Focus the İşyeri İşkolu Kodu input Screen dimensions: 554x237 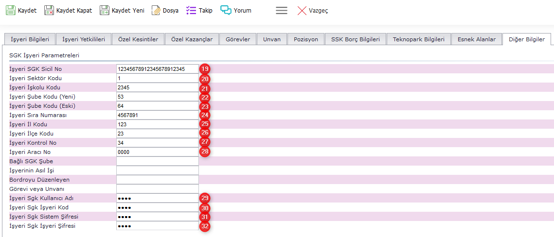coord(157,87)
